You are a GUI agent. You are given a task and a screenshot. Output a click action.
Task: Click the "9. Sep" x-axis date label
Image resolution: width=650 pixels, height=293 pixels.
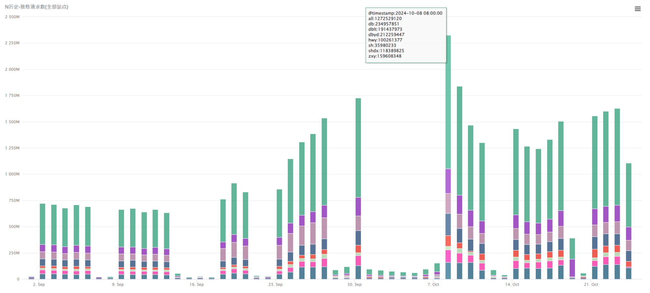coord(118,284)
